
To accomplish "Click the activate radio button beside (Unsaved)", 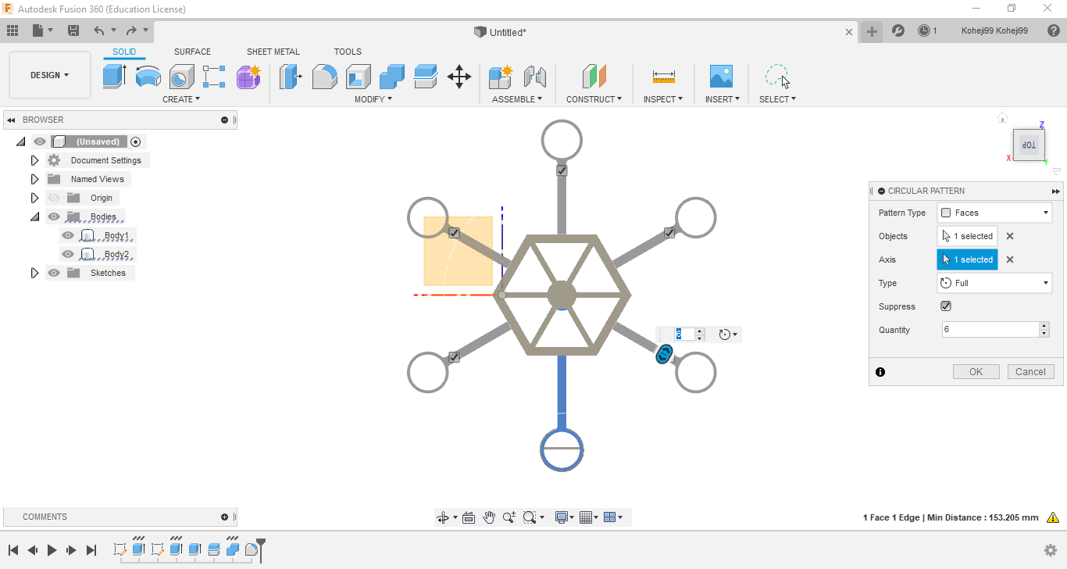I will pos(136,141).
